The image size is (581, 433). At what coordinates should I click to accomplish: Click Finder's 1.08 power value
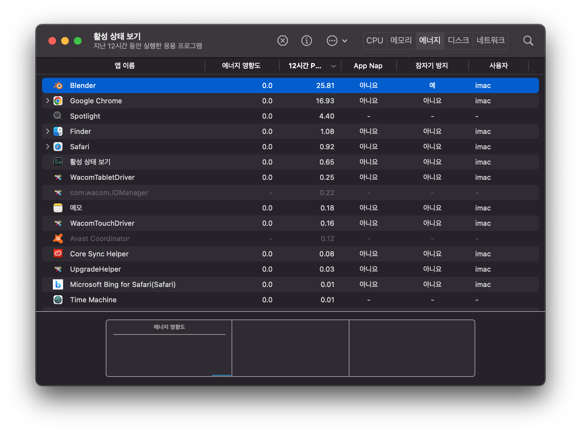tap(327, 131)
